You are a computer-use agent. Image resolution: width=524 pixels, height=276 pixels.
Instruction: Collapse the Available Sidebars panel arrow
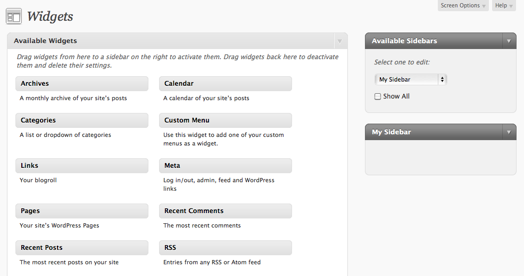tap(509, 41)
